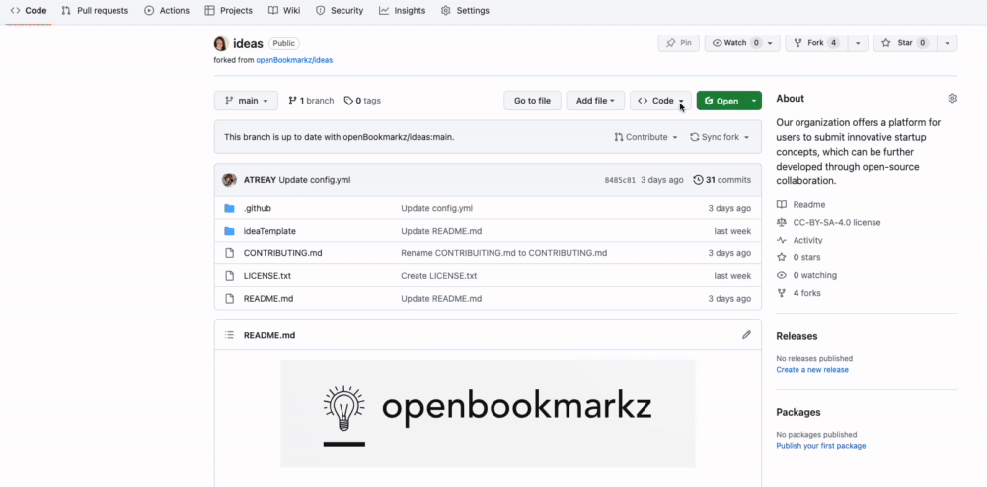View the 1 branch link

click(x=311, y=101)
